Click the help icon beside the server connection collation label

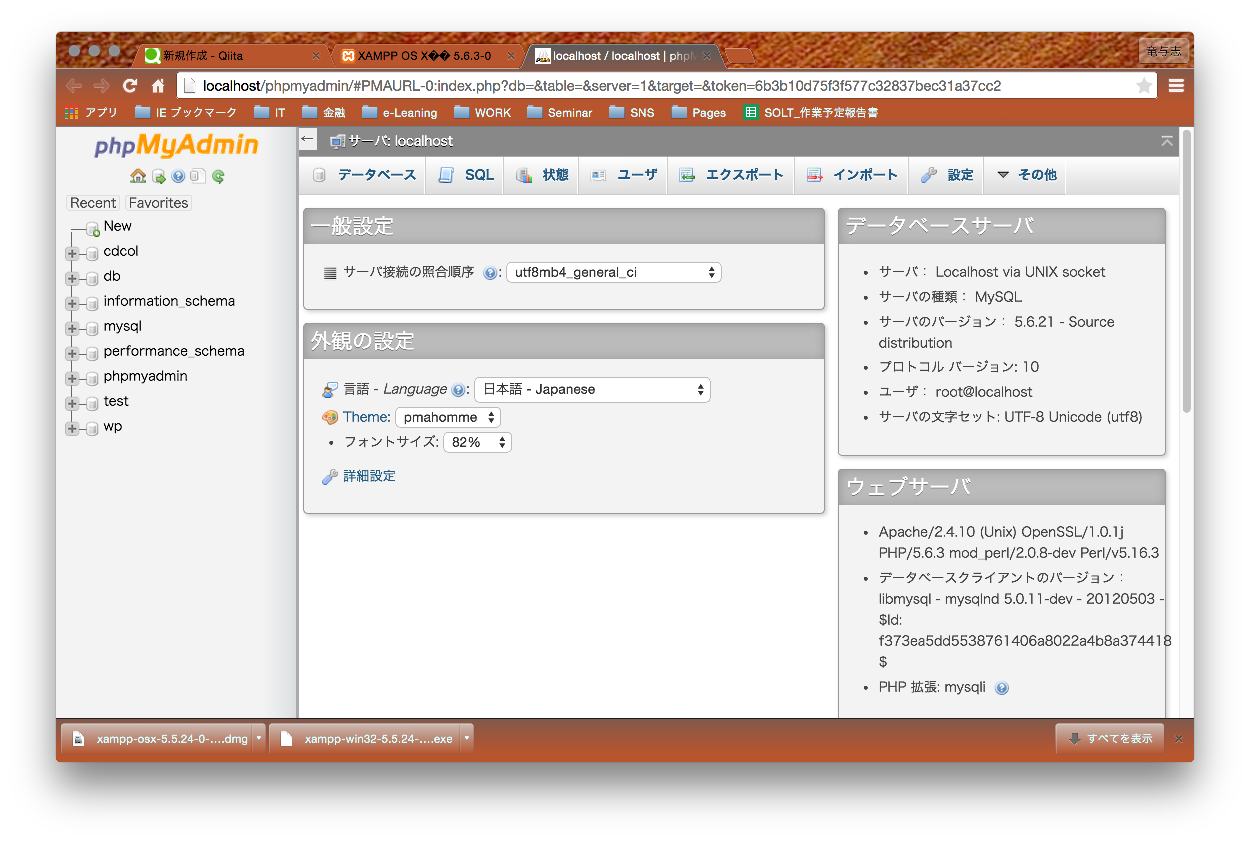click(489, 273)
